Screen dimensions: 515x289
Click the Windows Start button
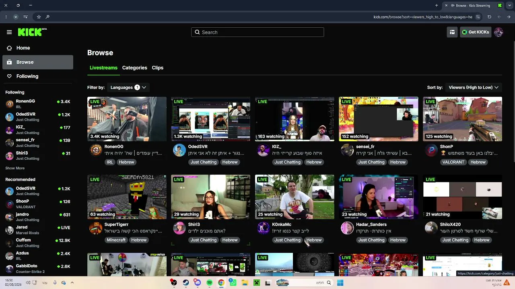340,283
